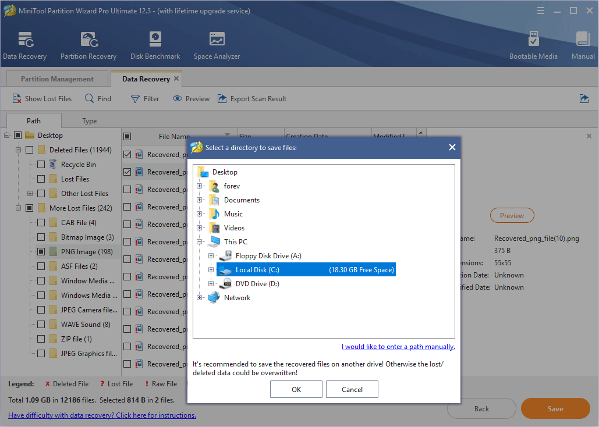Select the Floppy Disk Drive (A:) icon
Viewport: 599px width, 427px height.
(226, 255)
